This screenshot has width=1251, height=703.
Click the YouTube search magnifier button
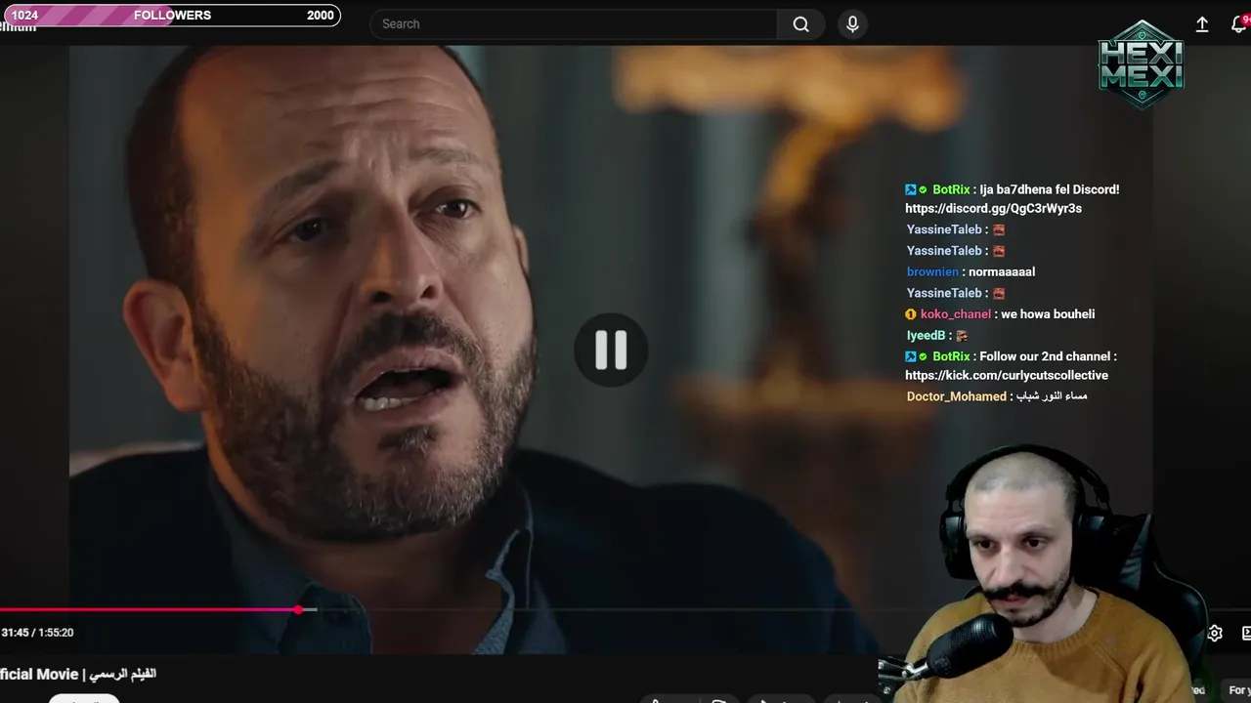pos(801,24)
